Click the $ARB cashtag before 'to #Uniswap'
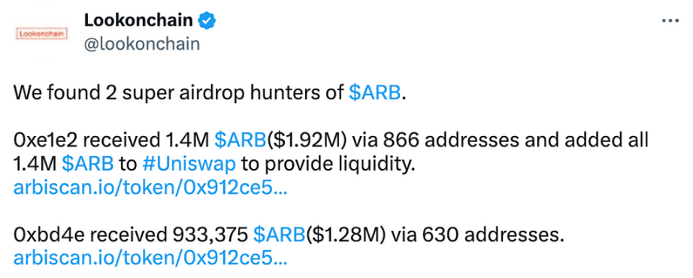This screenshot has height=278, width=693. click(x=87, y=164)
